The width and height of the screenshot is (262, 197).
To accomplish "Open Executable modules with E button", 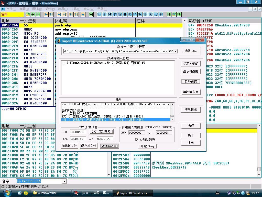I will [104, 14].
